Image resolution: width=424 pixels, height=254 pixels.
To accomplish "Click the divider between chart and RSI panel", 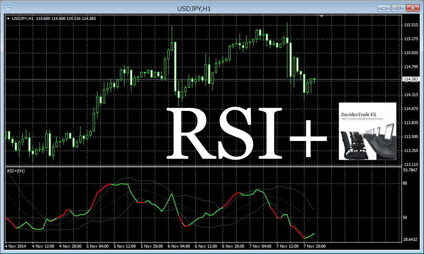I will click(212, 165).
